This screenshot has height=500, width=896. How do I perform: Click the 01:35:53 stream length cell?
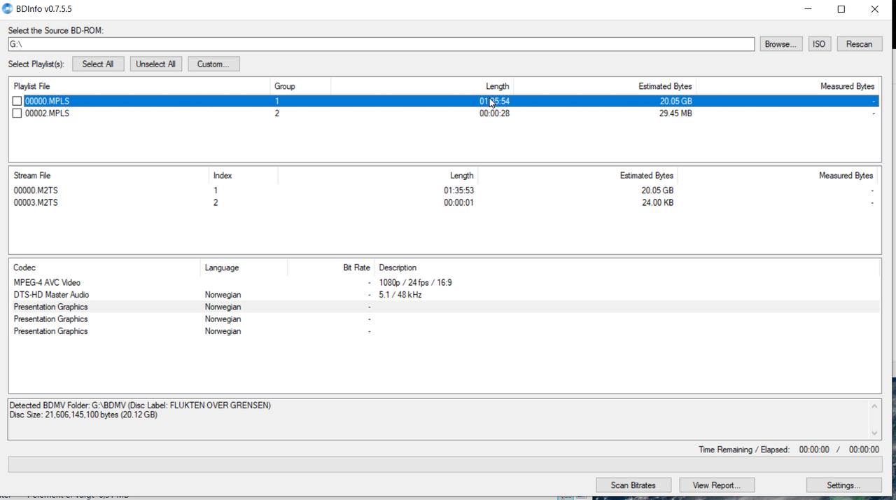click(458, 190)
